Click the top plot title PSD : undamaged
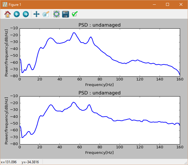 pos(100,25)
